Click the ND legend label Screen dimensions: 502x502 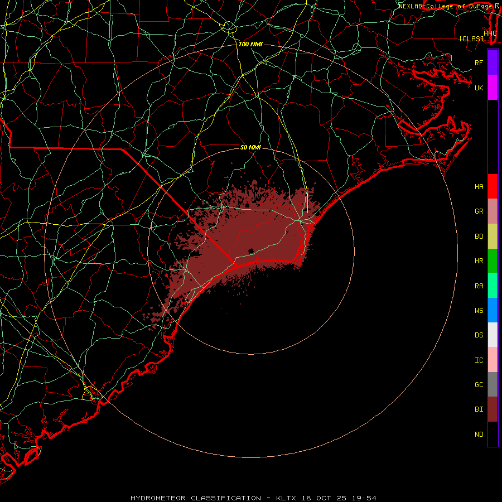coord(479,435)
